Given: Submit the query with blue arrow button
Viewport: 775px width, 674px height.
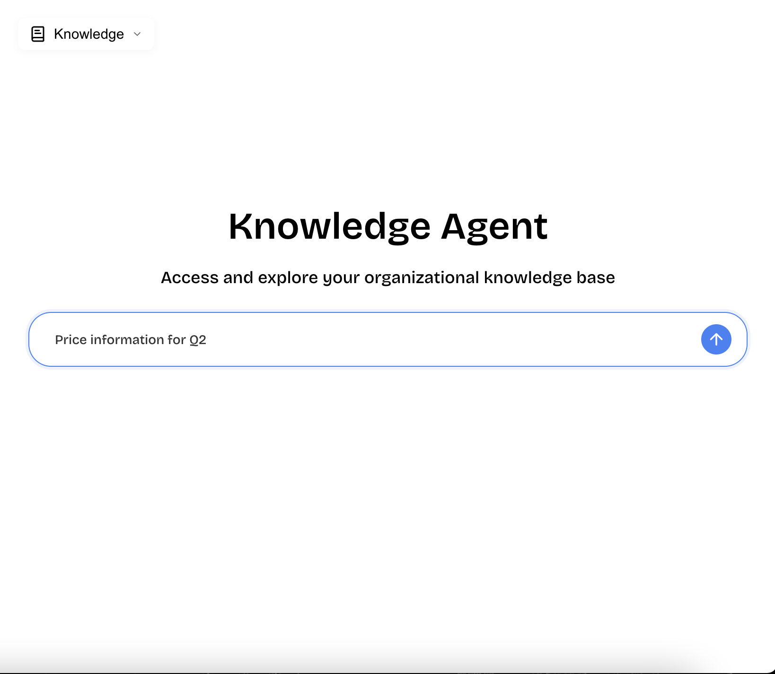Looking at the screenshot, I should (716, 339).
